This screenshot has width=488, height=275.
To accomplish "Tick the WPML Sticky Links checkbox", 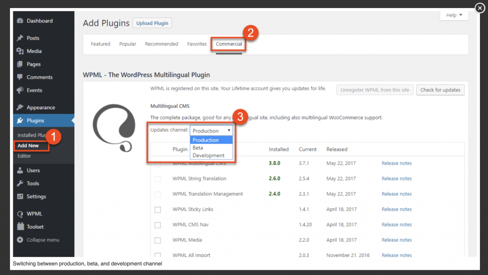I will (x=158, y=210).
